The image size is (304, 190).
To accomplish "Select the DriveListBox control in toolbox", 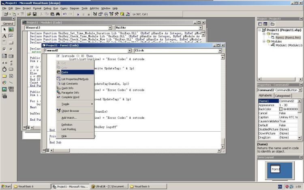I will [11, 69].
